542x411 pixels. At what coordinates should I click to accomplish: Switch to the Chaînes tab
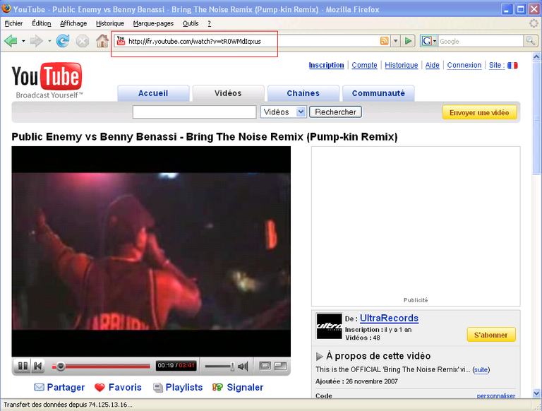[x=303, y=93]
